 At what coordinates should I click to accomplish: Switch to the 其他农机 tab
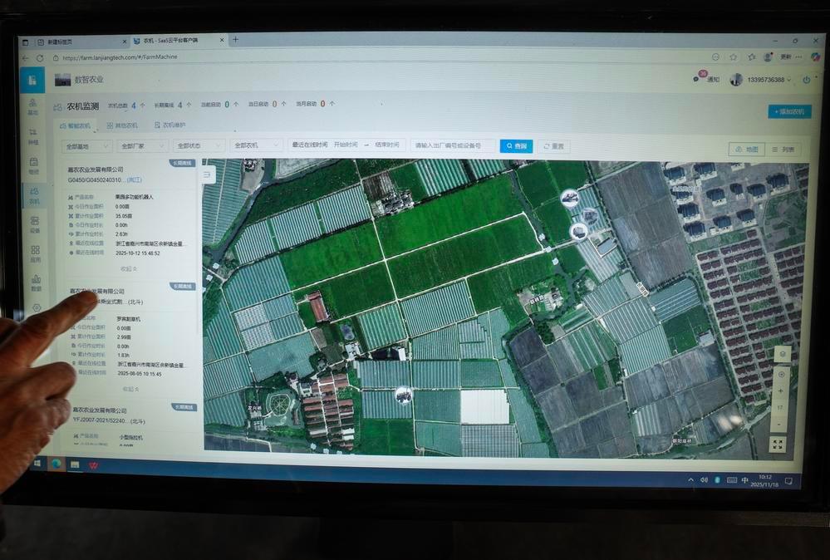coord(122,125)
